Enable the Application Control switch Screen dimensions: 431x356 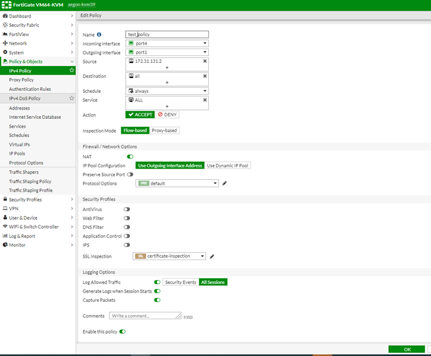127,236
